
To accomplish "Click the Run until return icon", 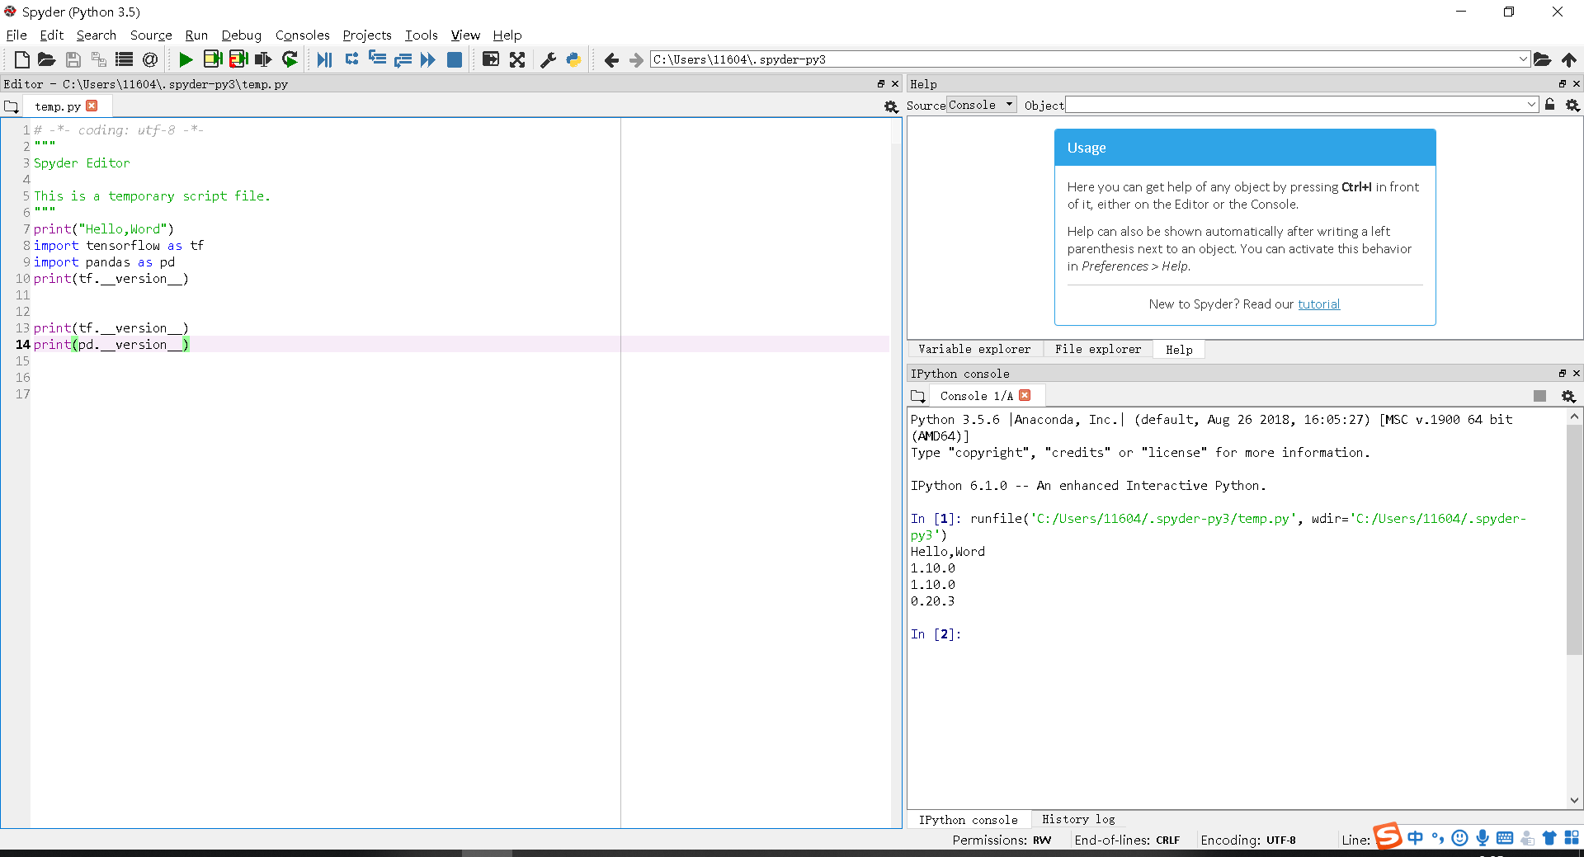I will pos(403,59).
